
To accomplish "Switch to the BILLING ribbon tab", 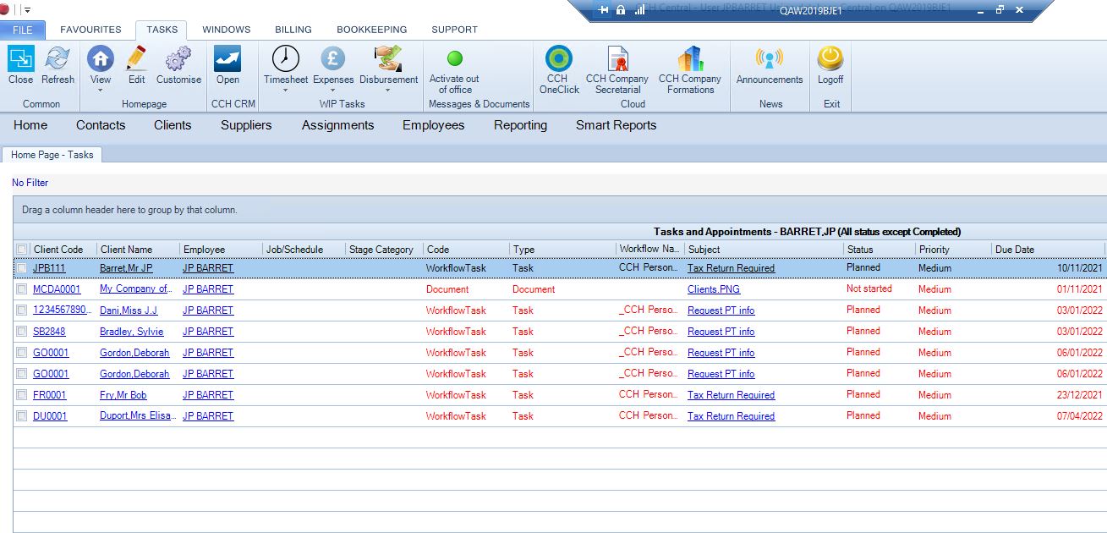I will 293,30.
